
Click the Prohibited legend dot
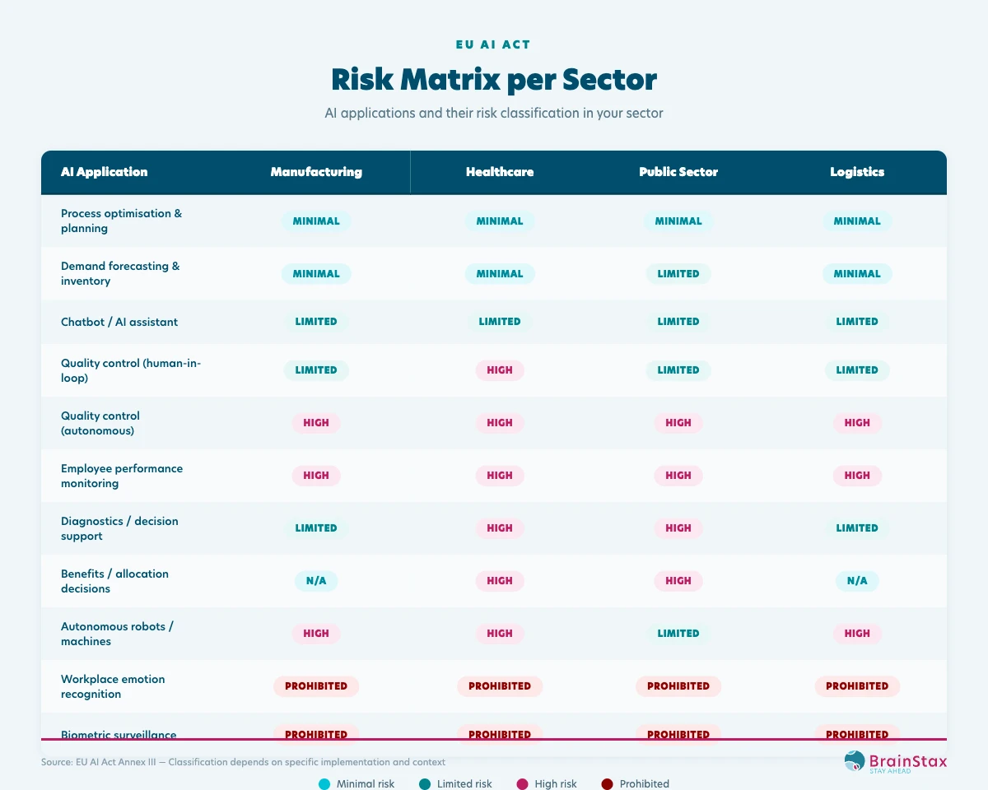(x=607, y=783)
